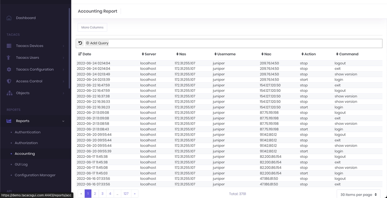The image size is (387, 198).
Task: Click the sort arrows beside Nac column
Action: pyautogui.click(x=262, y=54)
